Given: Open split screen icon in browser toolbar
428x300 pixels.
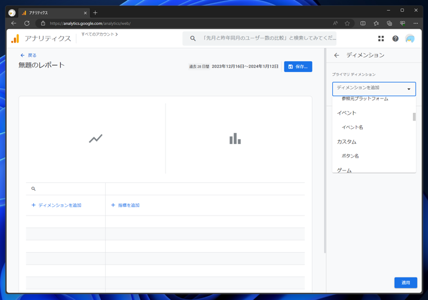Looking at the screenshot, I should 363,24.
